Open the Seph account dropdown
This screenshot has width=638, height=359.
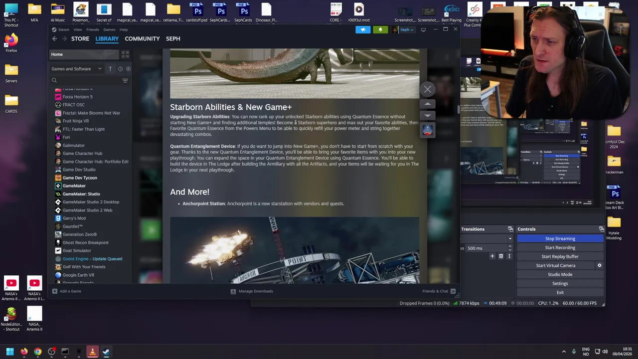[403, 29]
